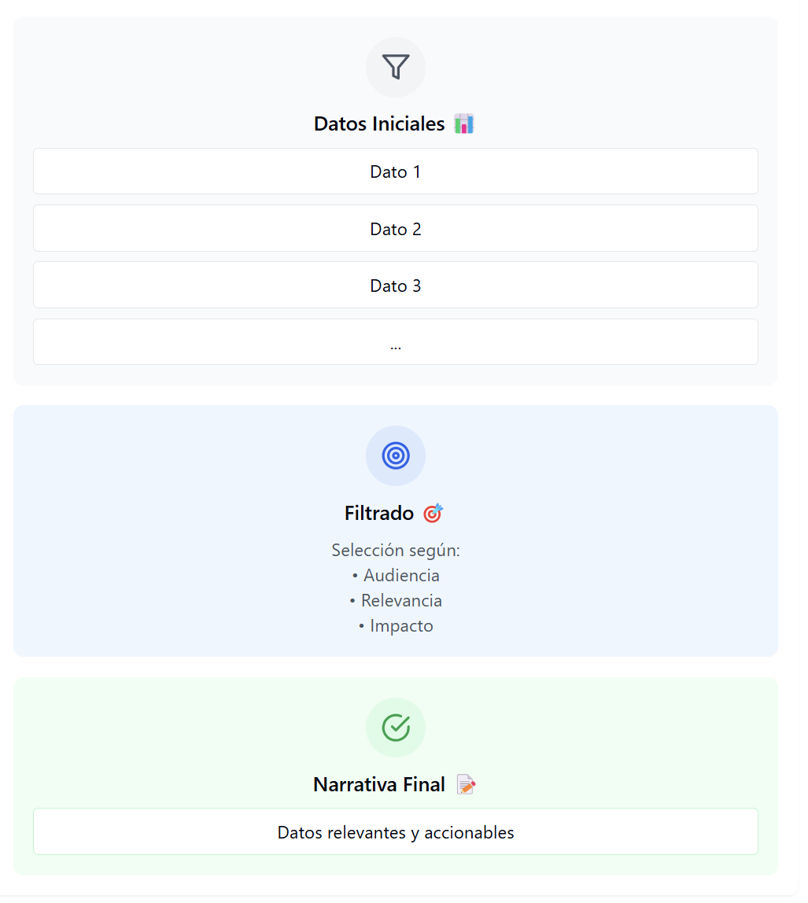Select the Dato 3 box
808x903 pixels.
(396, 286)
